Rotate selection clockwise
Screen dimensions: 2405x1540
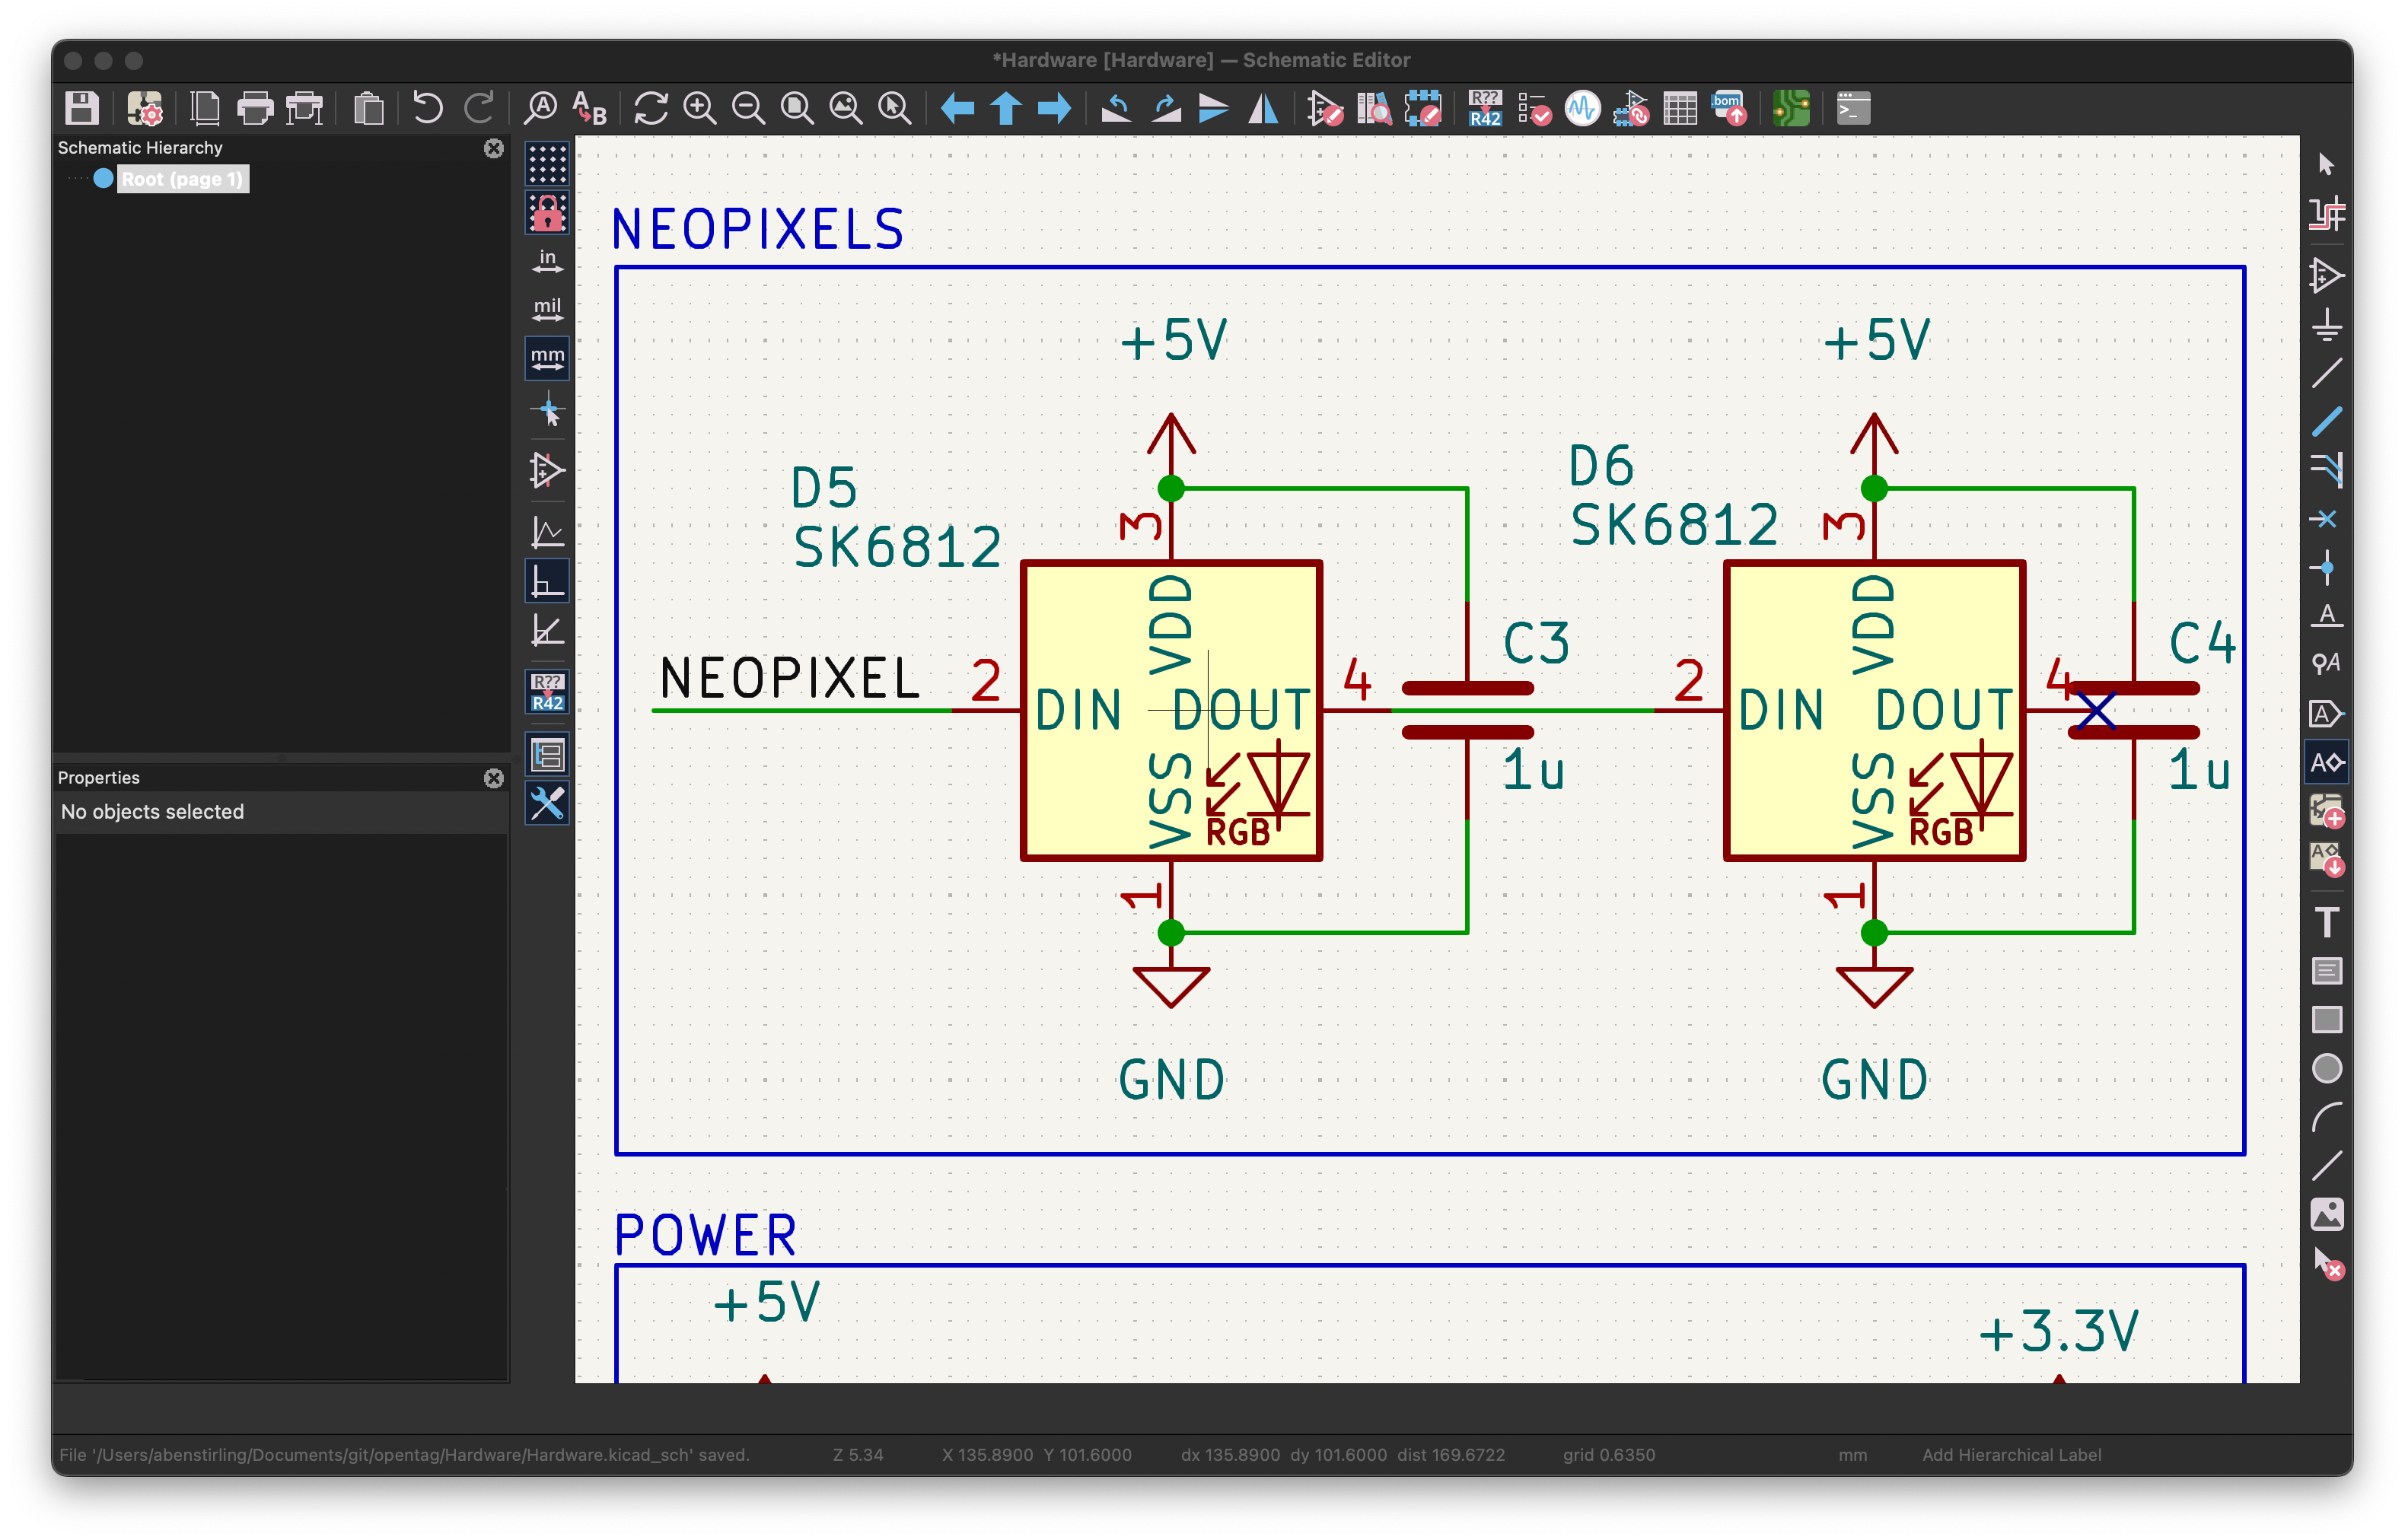point(1165,108)
